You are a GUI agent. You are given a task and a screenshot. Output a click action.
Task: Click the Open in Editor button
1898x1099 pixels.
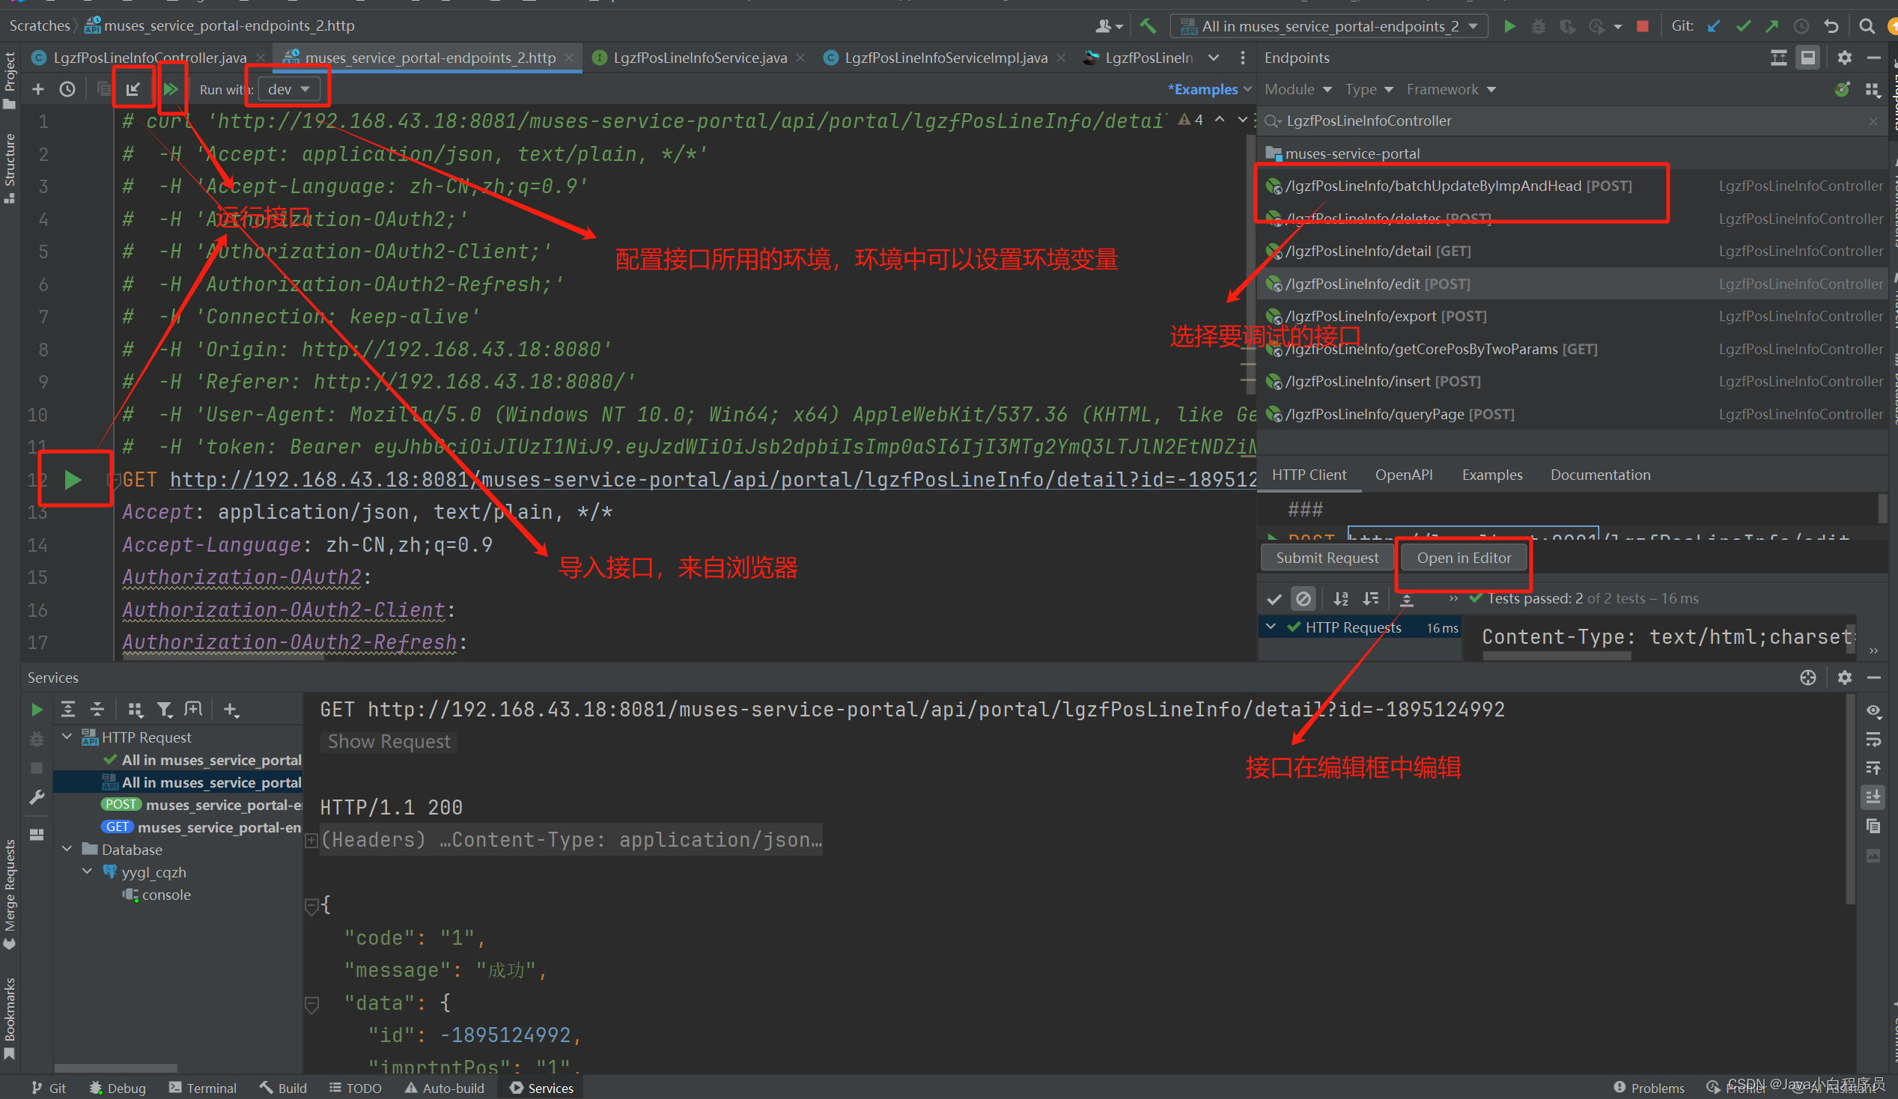1464,558
